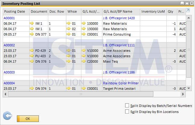This screenshot has height=125, width=195.
Task: Select Acme Associates in PD 429 row
Action: (x=121, y=51)
